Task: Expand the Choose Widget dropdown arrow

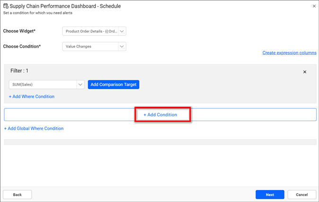Action: pos(122,31)
